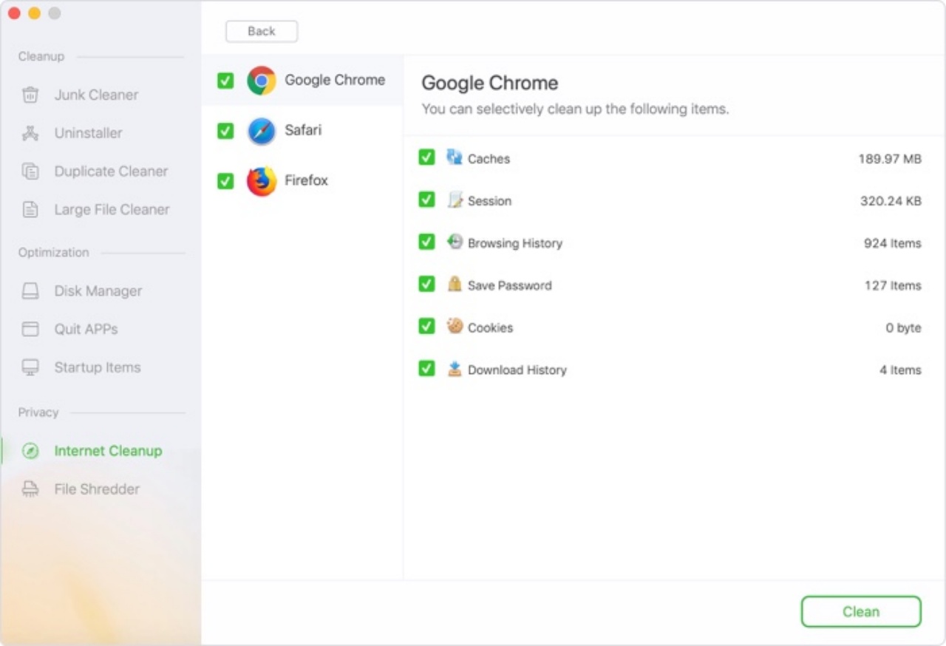Click the red window close button
946x646 pixels.
14,13
